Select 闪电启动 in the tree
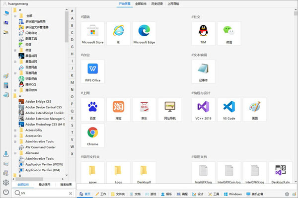Screen dimensions: 298x198 (x=31, y=33)
